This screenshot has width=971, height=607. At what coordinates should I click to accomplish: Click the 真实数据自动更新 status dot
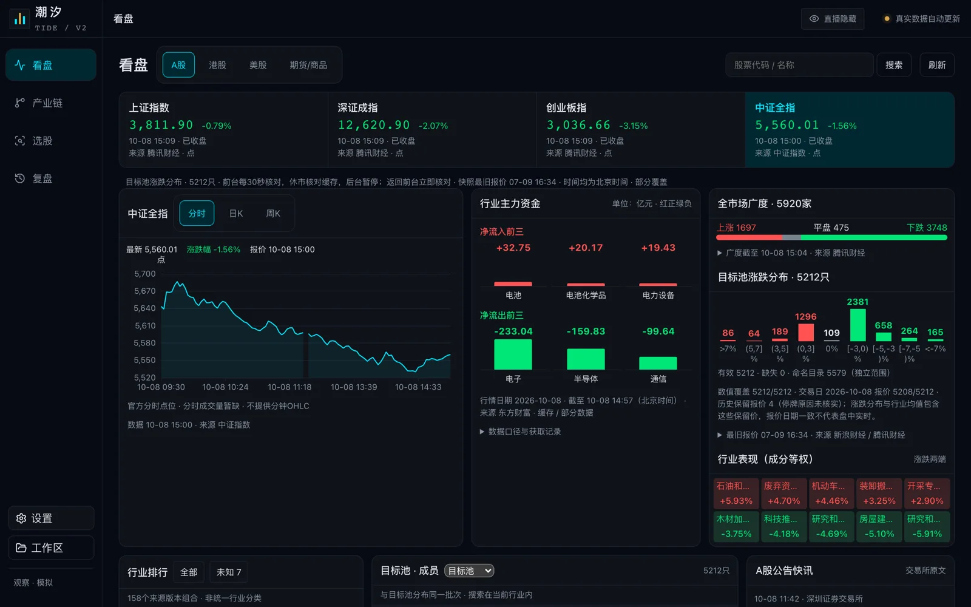887,19
